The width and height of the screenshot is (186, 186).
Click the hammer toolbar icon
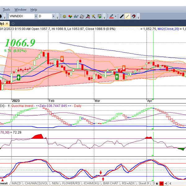[88, 16]
